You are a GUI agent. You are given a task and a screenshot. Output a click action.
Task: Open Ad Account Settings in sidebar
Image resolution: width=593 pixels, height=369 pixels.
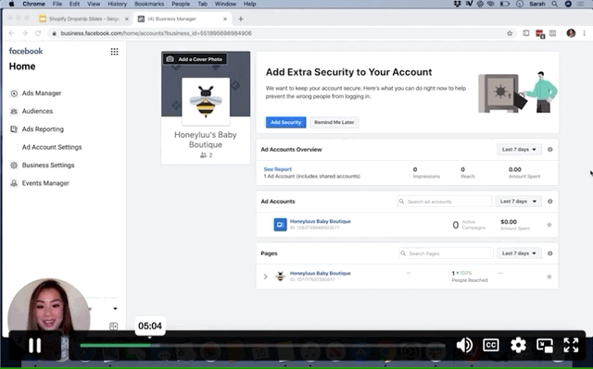(52, 147)
